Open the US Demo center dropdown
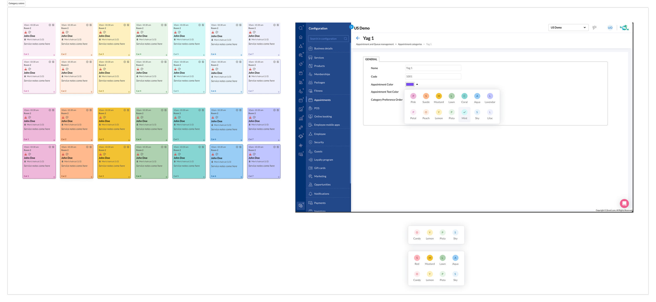 pos(568,28)
